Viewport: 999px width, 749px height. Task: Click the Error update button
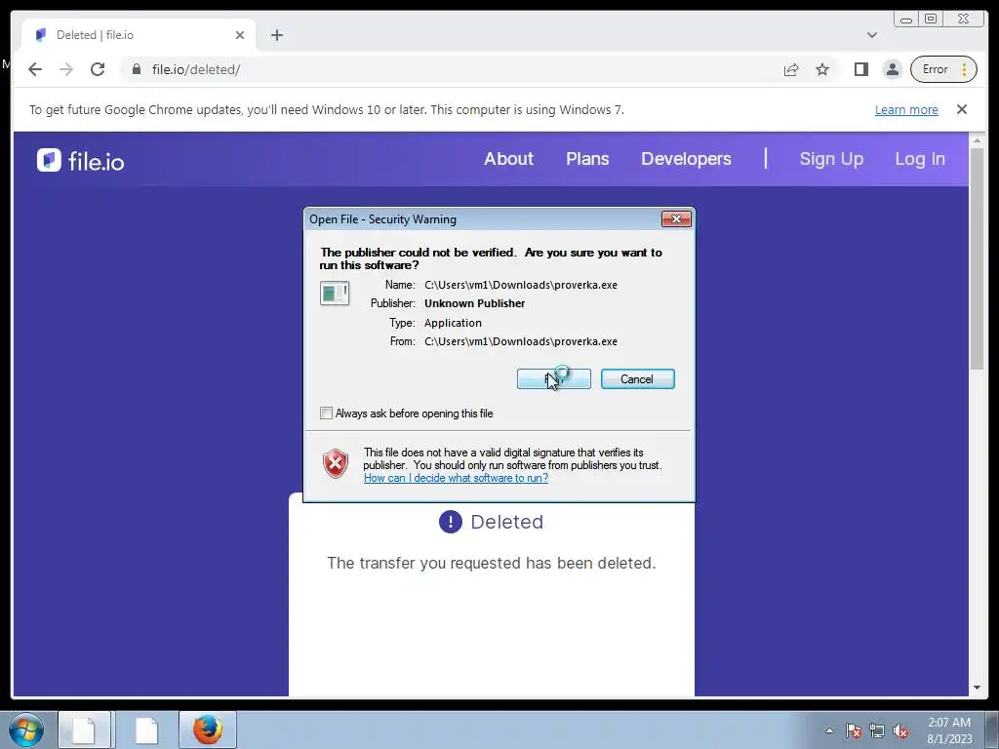tap(943, 69)
